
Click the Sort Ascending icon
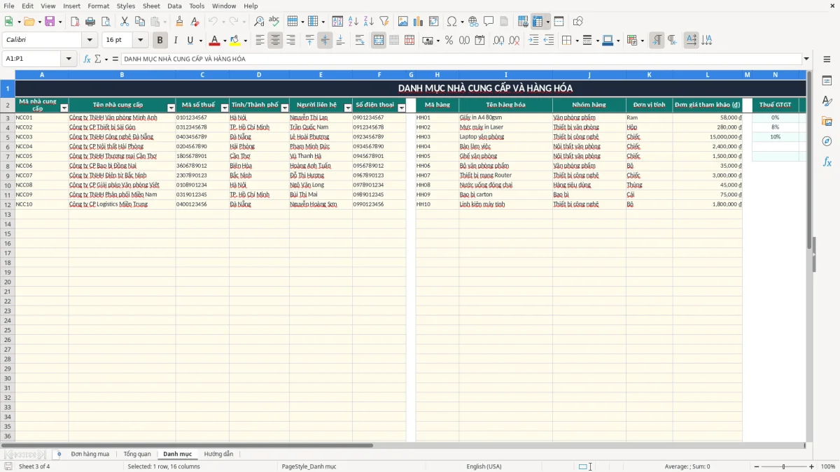coord(353,22)
